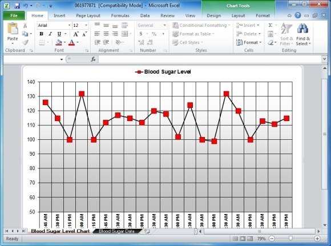This screenshot has width=331, height=246.
Task: Click the insert function fx icon
Action: point(93,59)
